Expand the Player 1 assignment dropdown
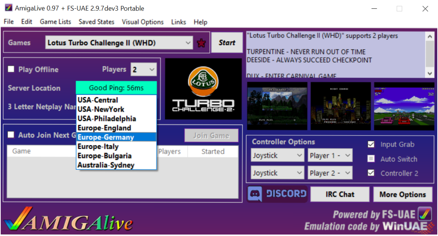 click(x=330, y=156)
